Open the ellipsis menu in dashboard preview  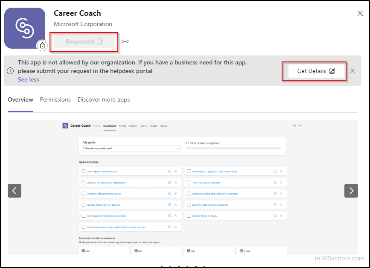pyautogui.click(x=300, y=125)
